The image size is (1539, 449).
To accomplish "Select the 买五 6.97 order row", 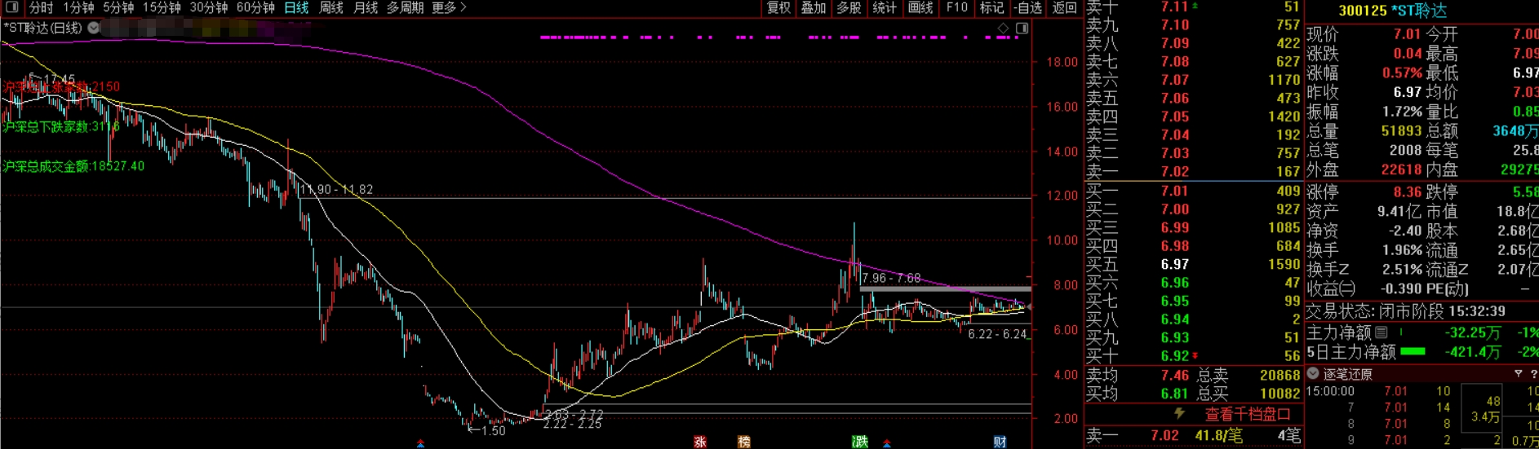I will (1193, 264).
